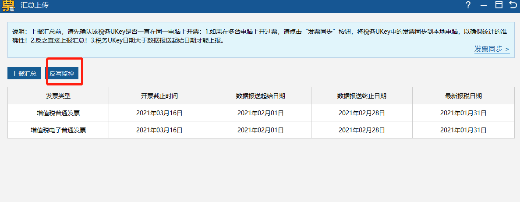
Task: Select the 增值税普通发票 row
Action: [58, 113]
